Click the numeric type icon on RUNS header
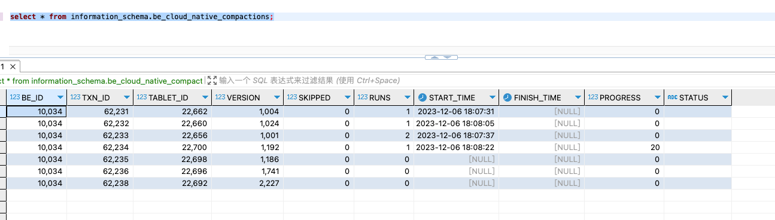This screenshot has height=220, width=775. (363, 97)
